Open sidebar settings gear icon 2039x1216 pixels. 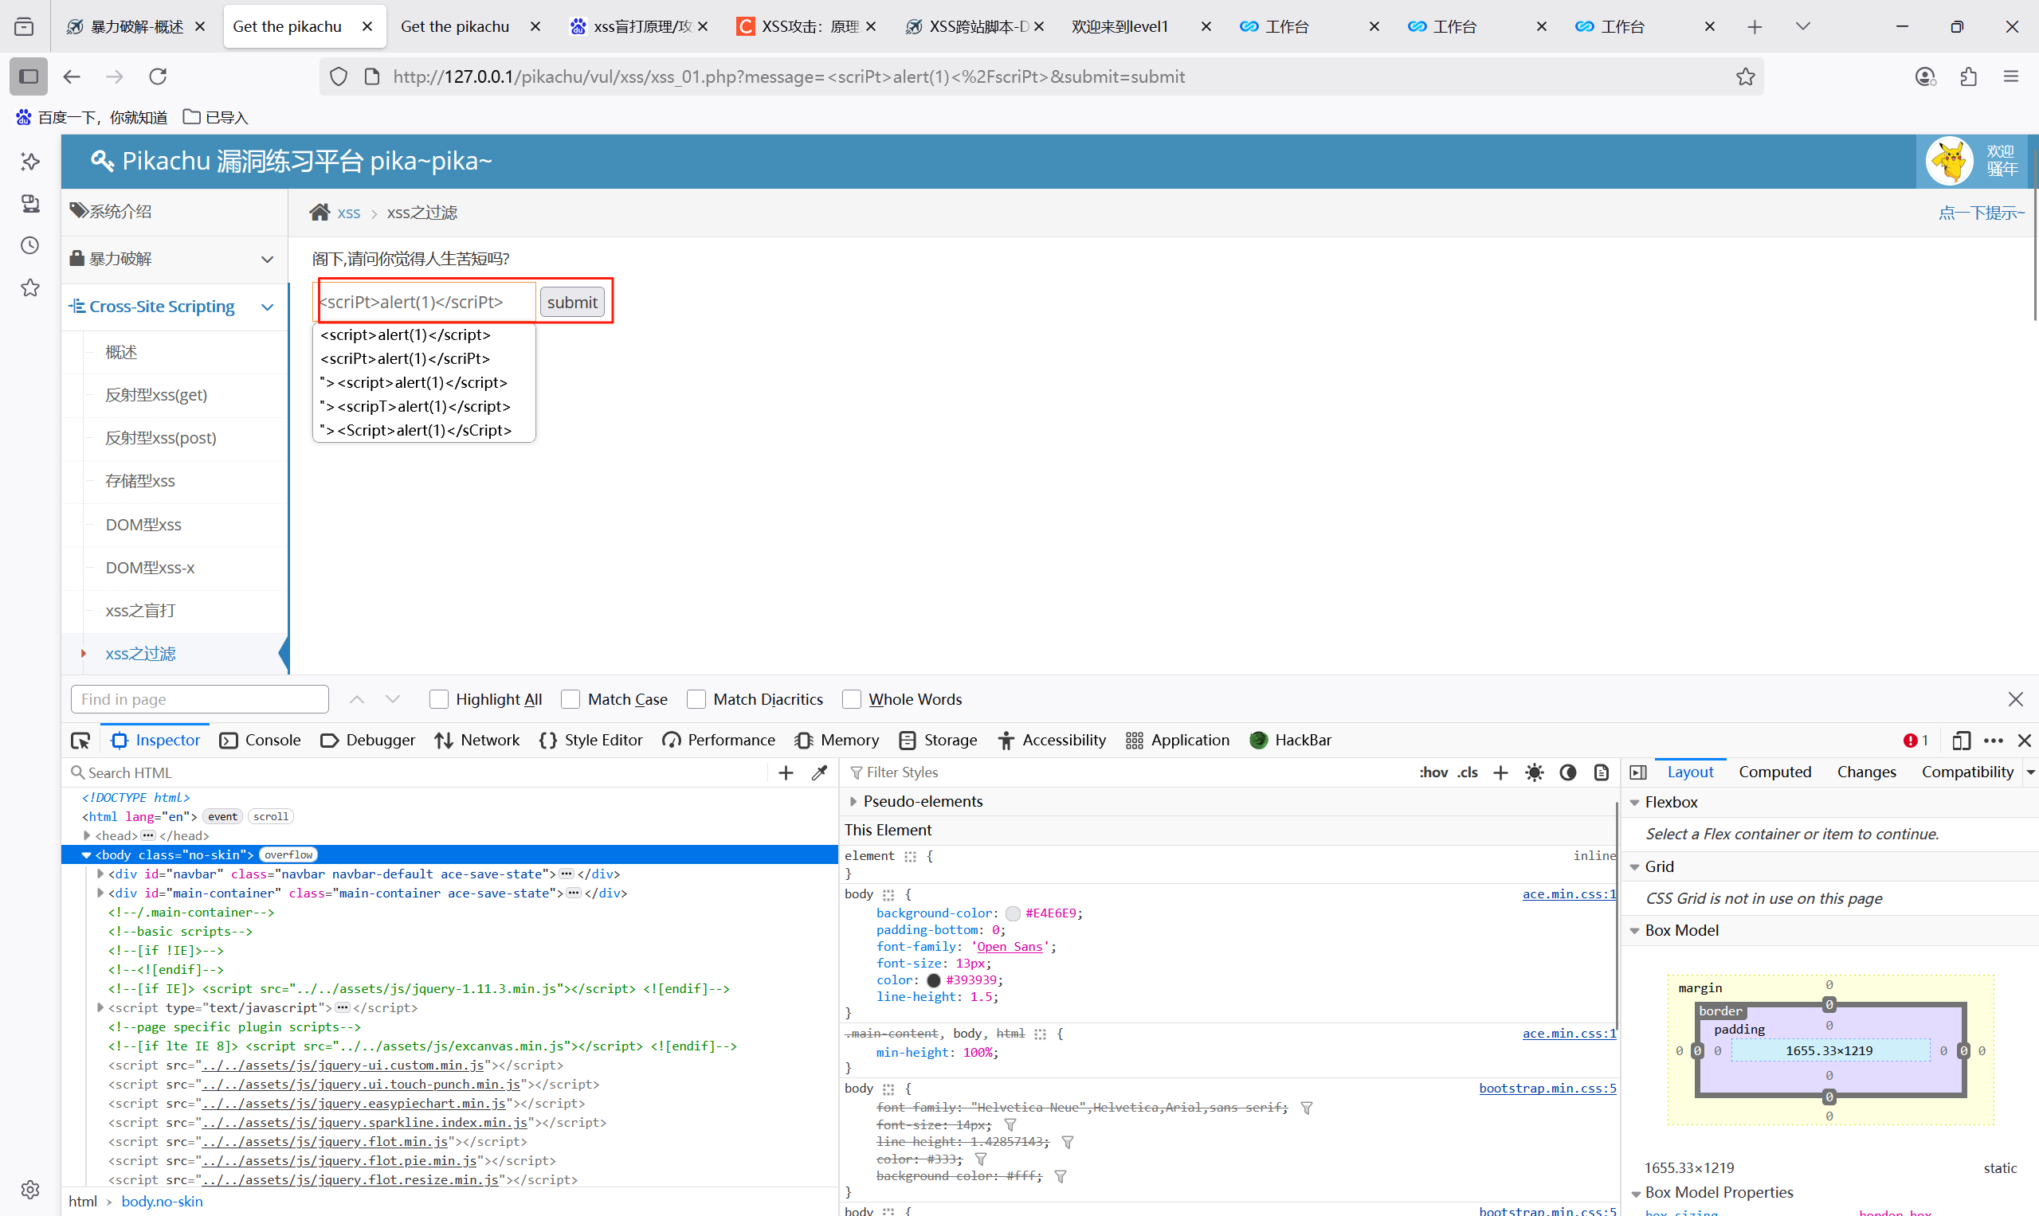point(30,1190)
